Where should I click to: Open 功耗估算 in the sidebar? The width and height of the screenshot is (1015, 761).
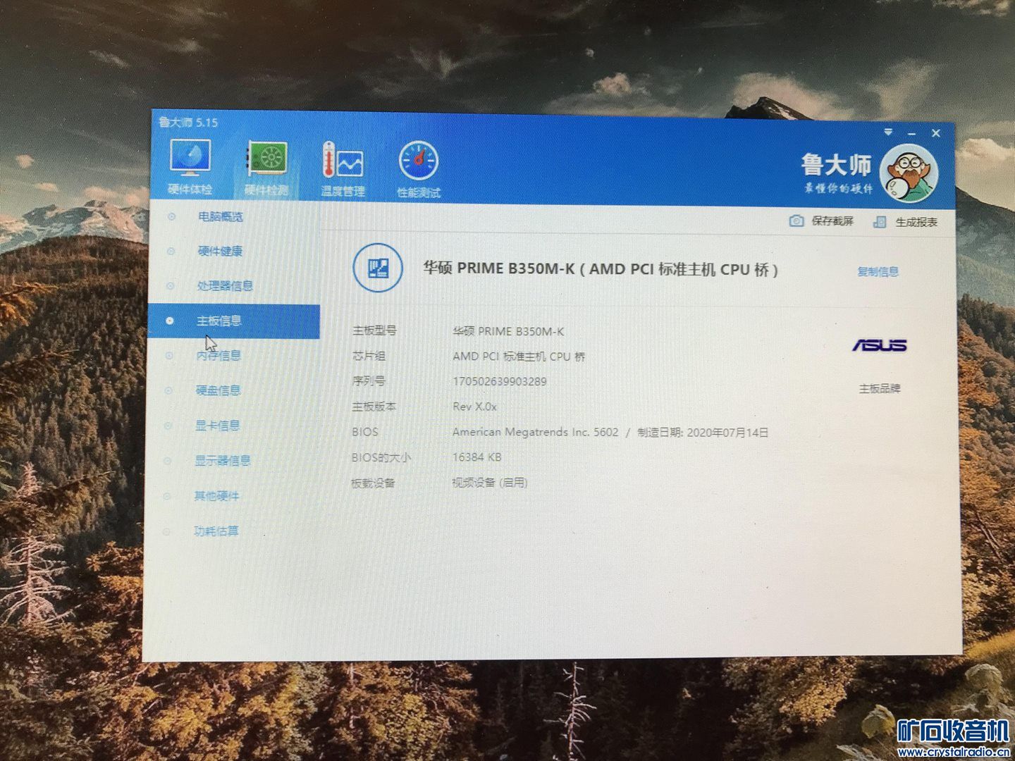pos(216,531)
